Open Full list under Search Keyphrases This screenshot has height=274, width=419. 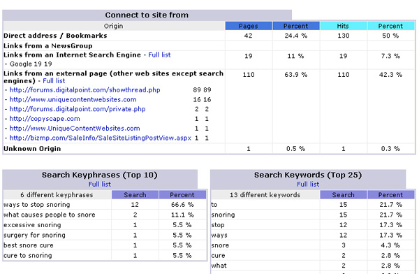100,184
